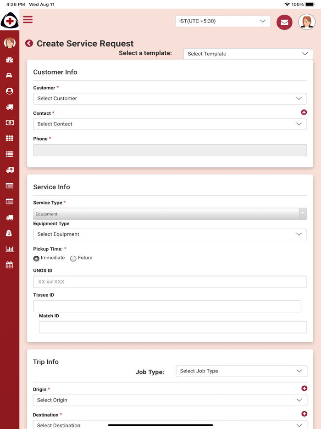Click the sidebar profile avatar
Viewport: 321px width, 429px height.
click(x=10, y=43)
